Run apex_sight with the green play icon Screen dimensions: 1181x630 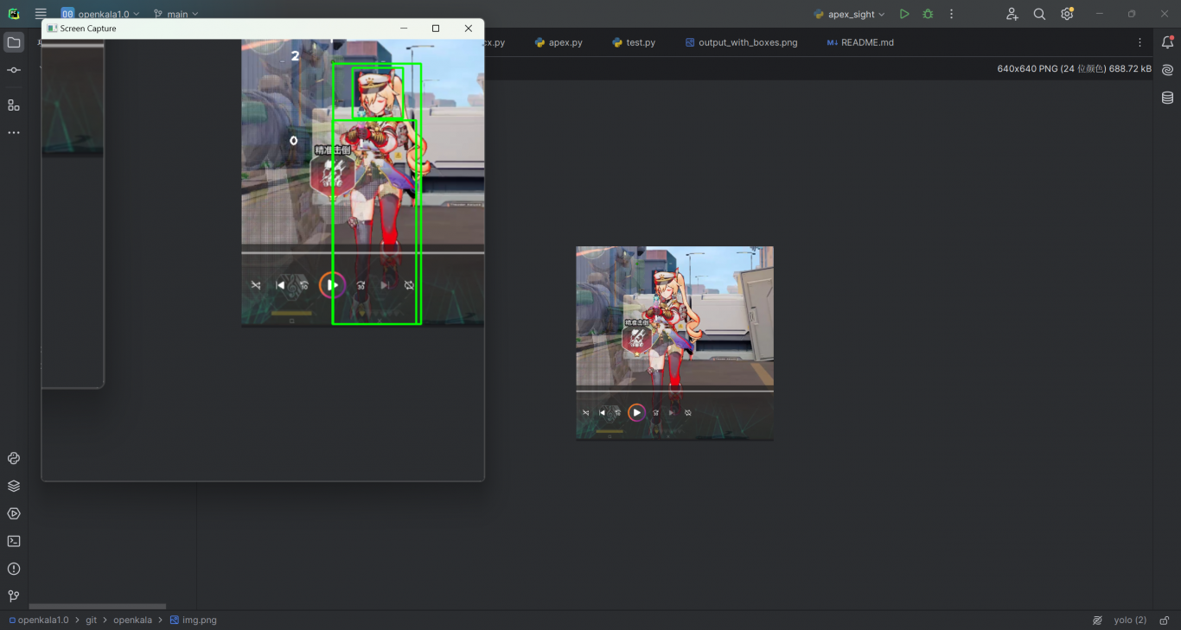tap(904, 14)
